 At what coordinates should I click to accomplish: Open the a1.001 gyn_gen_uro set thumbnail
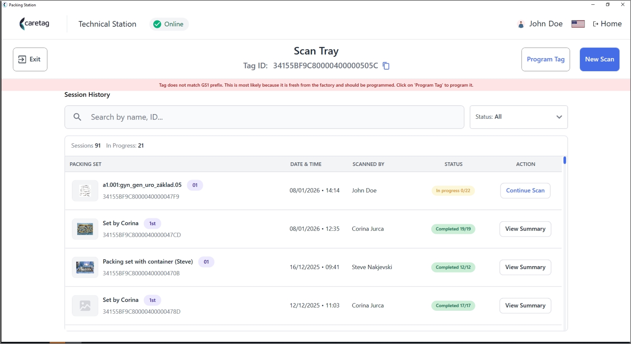click(85, 190)
